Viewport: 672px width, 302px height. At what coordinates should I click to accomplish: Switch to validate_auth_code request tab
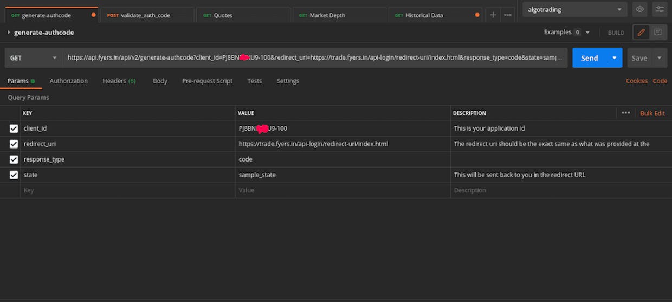coord(147,15)
